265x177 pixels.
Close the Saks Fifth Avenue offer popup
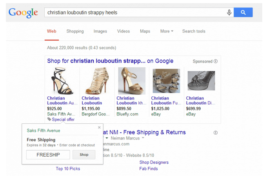tap(99, 127)
